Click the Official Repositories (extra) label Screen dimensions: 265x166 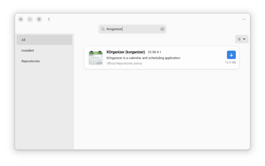124,63
